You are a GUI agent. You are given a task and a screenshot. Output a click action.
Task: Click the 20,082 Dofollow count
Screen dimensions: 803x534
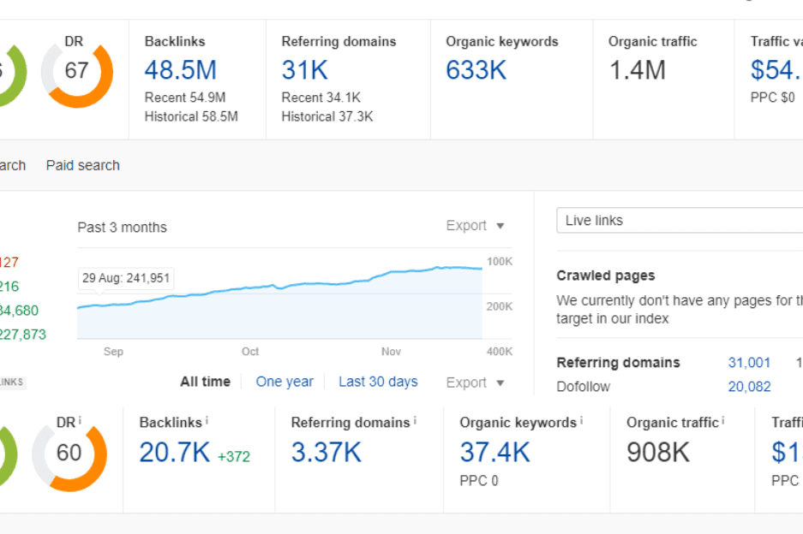pyautogui.click(x=749, y=387)
